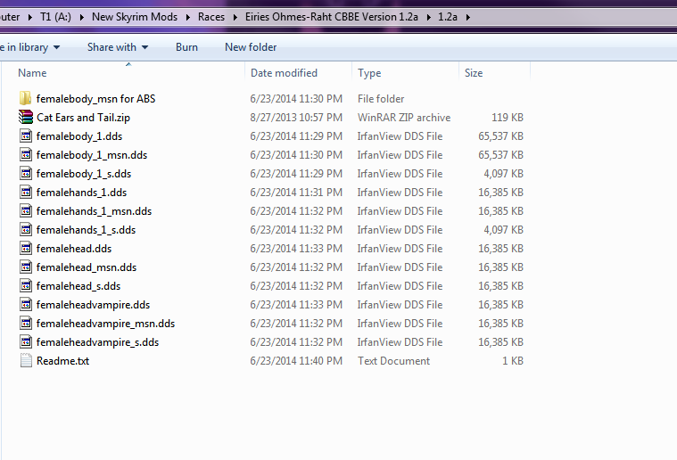
Task: Click the Burn toolbar button
Action: (186, 47)
